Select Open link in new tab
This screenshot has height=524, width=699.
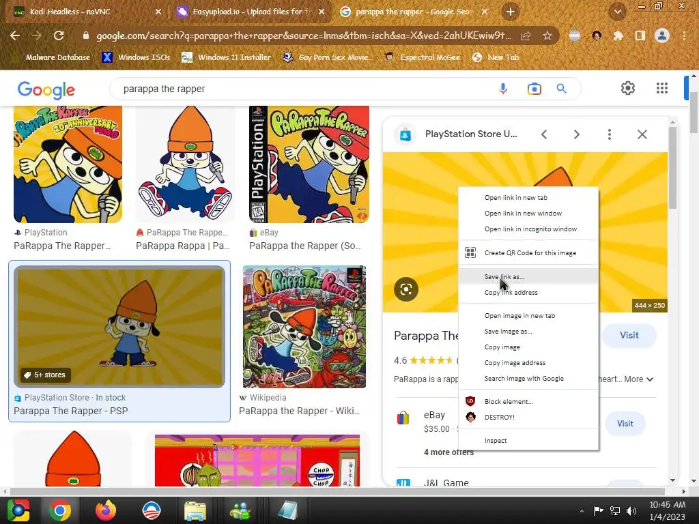click(x=529, y=197)
